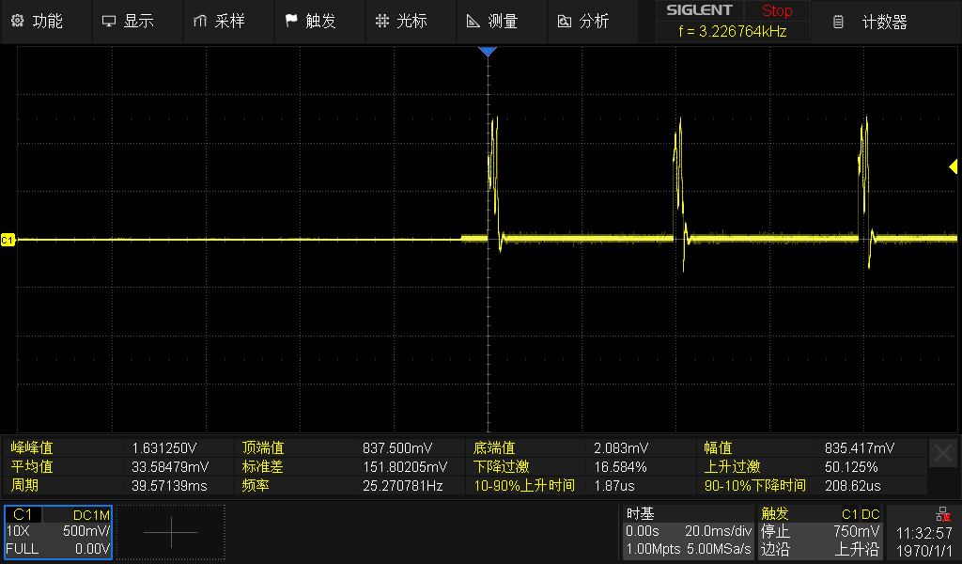Click the C1 channel ground marker
This screenshot has width=962, height=564.
click(x=8, y=241)
